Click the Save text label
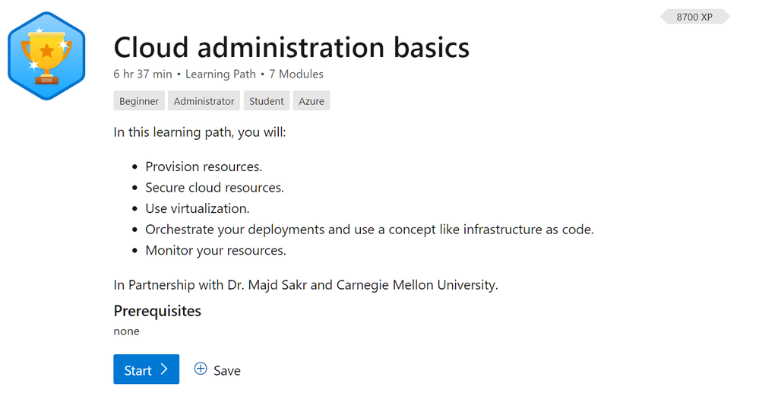This screenshot has height=393, width=759. pyautogui.click(x=226, y=370)
